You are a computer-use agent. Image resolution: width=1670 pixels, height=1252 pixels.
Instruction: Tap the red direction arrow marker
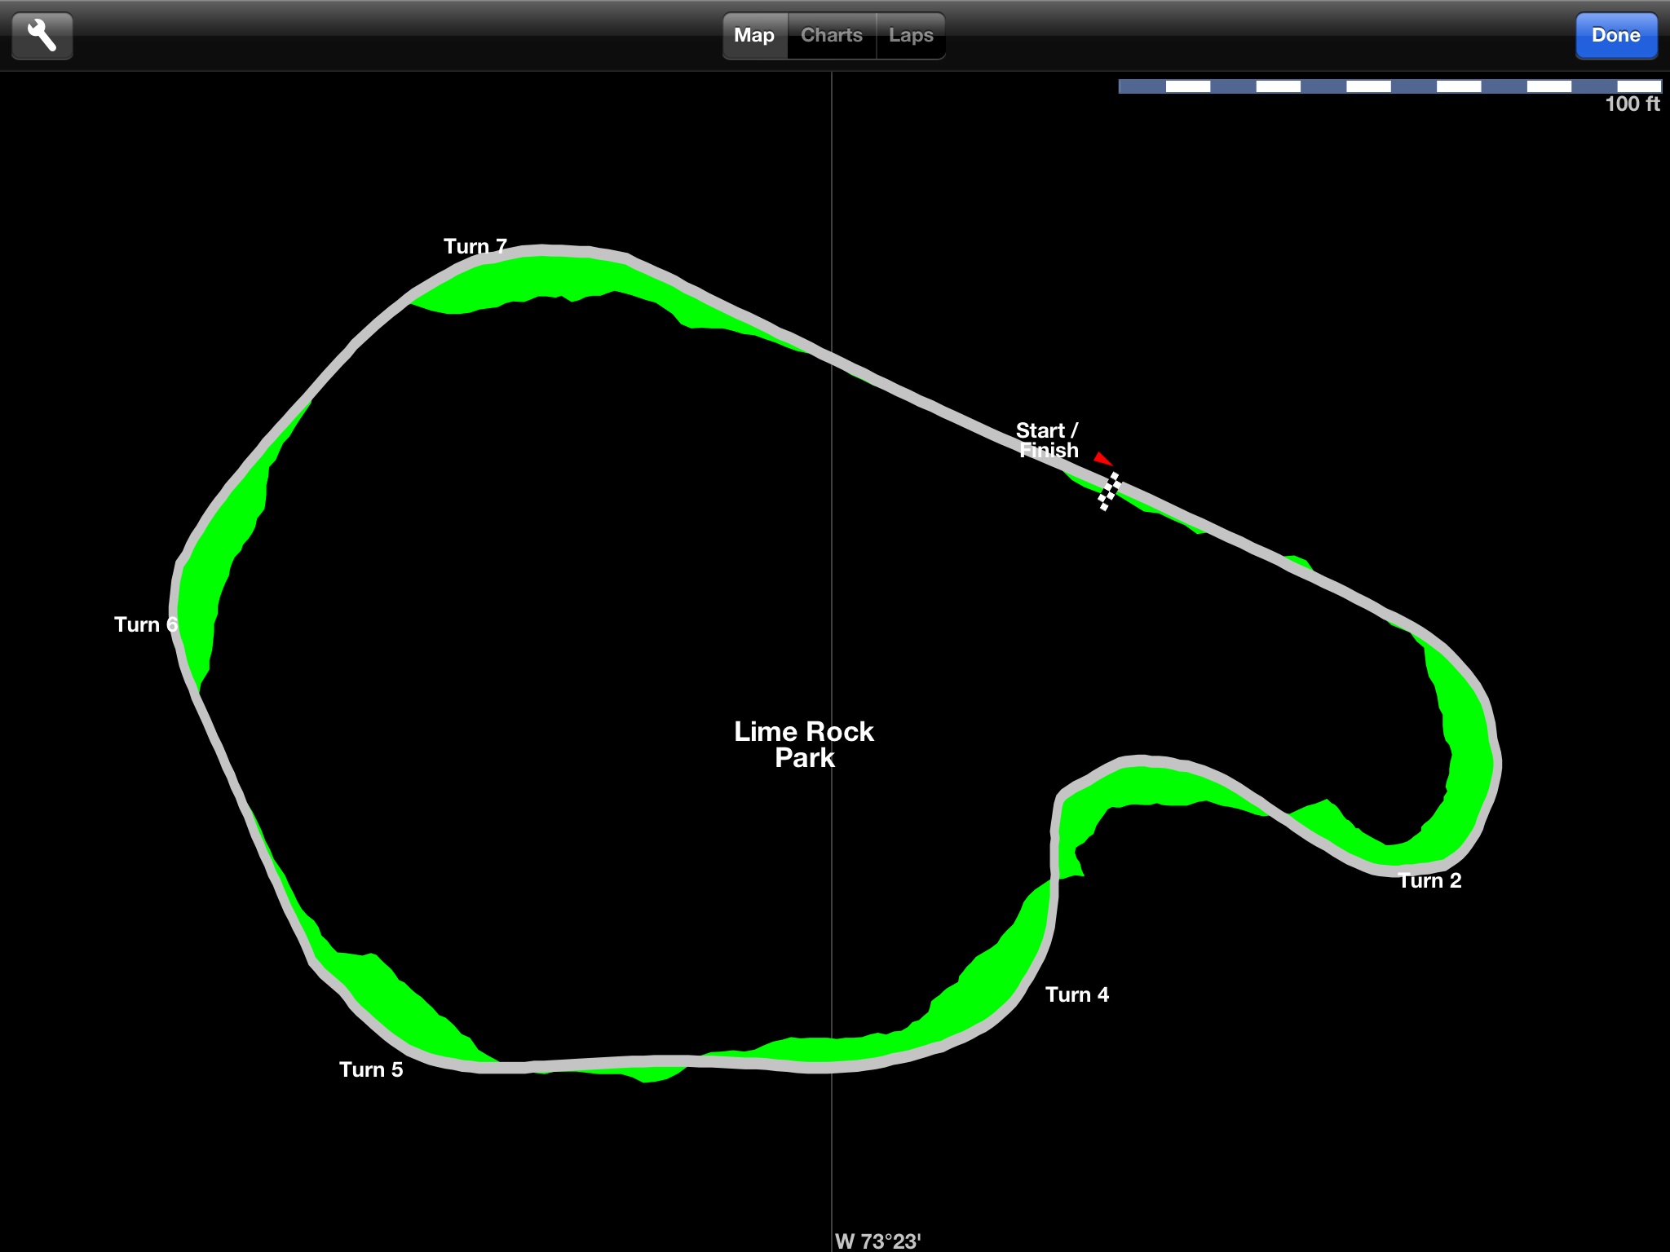click(1102, 459)
